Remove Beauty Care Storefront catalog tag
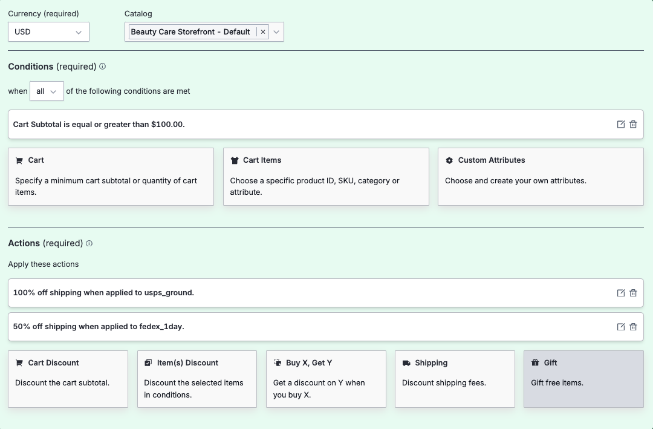This screenshot has width=653, height=429. pos(262,32)
